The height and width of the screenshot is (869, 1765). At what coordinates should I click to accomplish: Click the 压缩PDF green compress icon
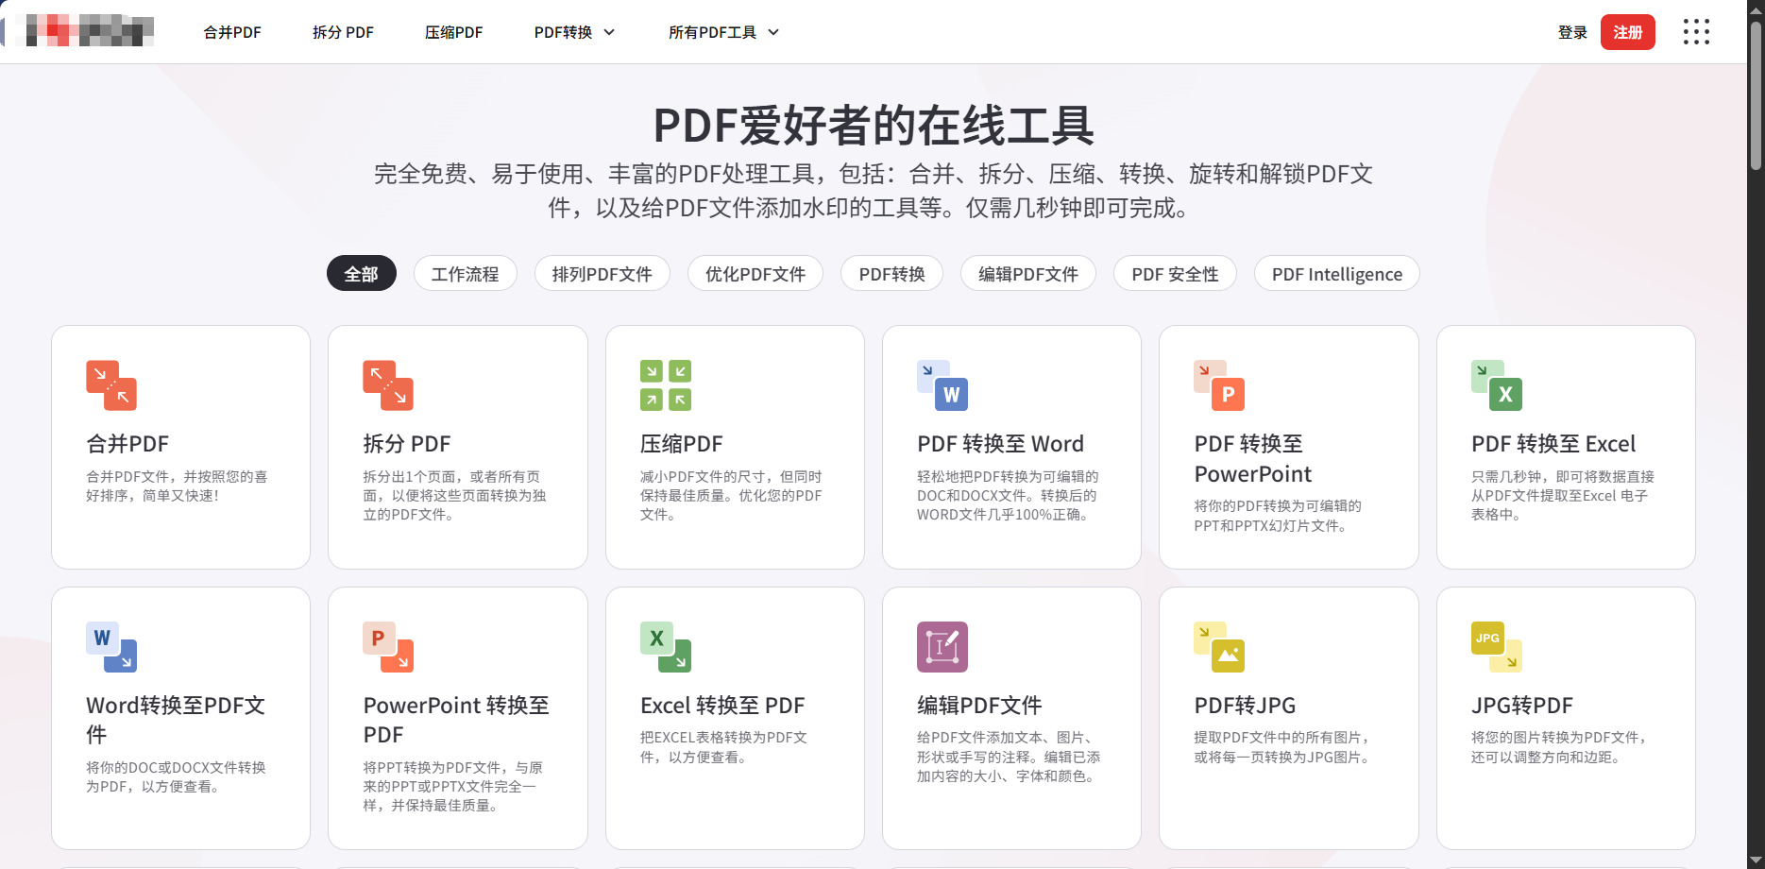(666, 385)
